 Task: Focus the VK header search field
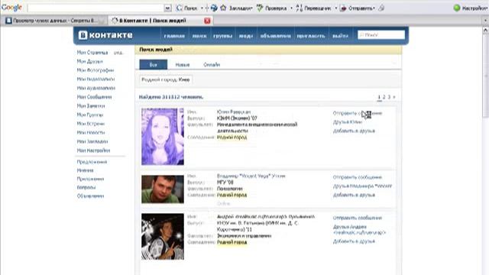click(381, 35)
